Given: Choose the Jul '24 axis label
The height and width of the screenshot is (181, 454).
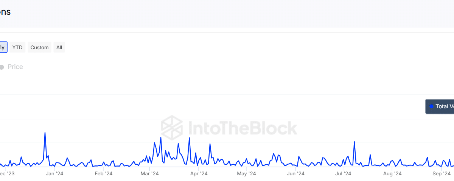Looking at the screenshot, I should pyautogui.click(x=343, y=174).
